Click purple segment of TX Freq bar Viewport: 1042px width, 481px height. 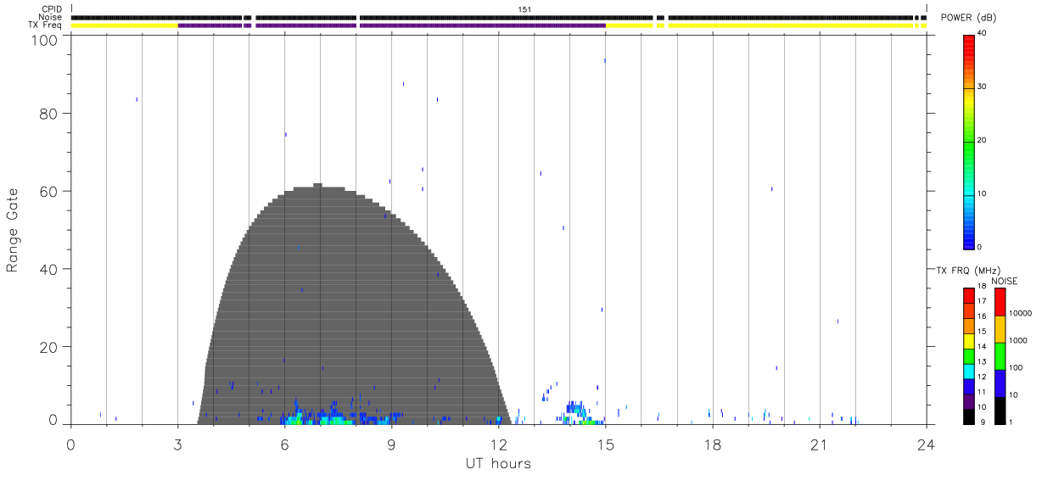392,25
